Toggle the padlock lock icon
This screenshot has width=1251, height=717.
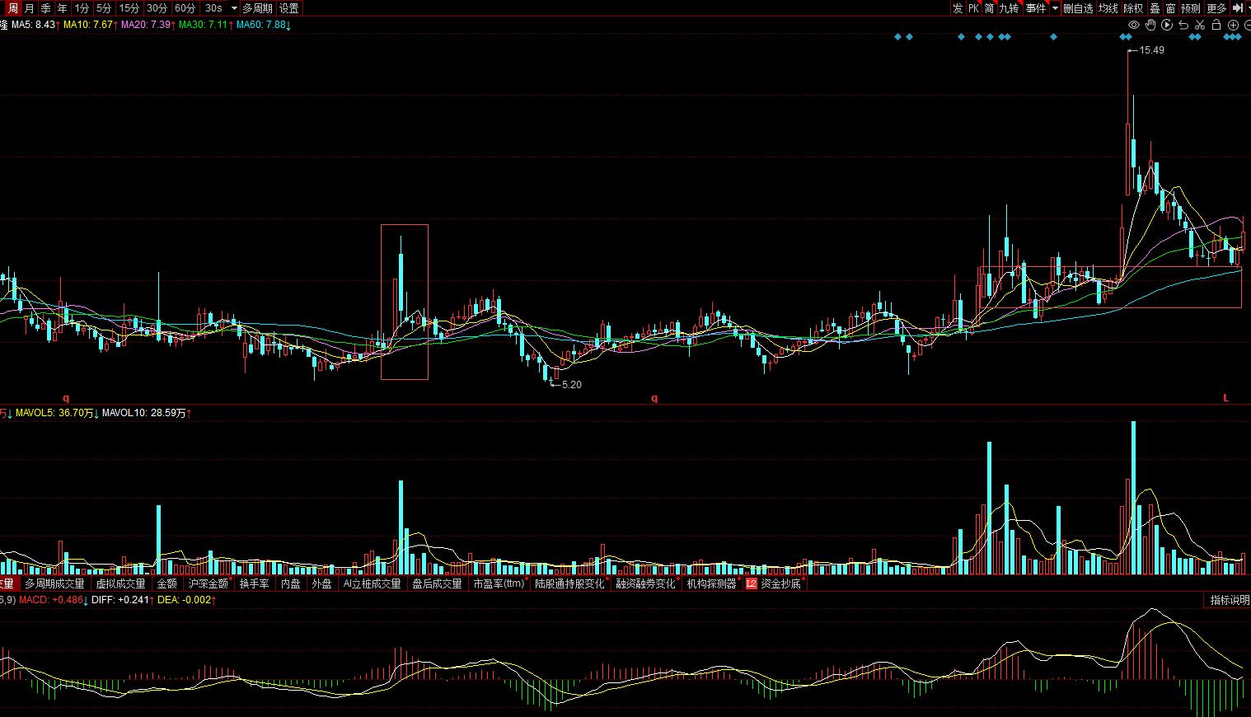coord(1216,25)
